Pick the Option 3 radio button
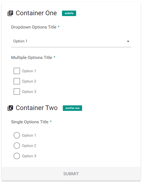 point(17,156)
